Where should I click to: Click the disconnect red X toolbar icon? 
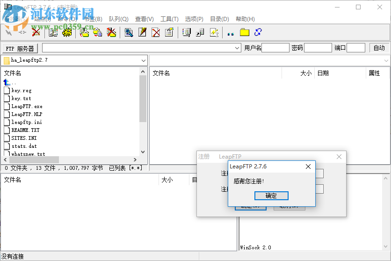click(36, 32)
